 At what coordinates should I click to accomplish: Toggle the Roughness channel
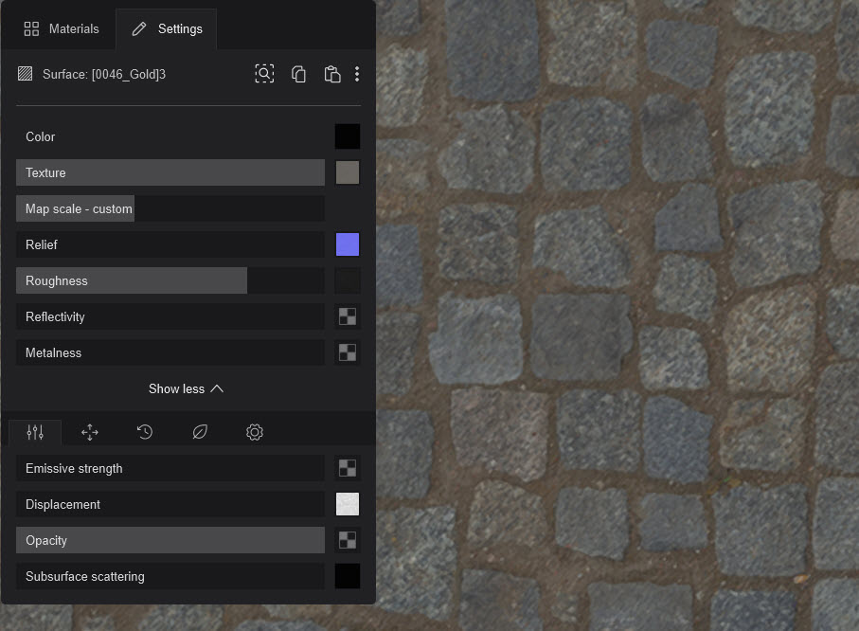pyautogui.click(x=131, y=280)
